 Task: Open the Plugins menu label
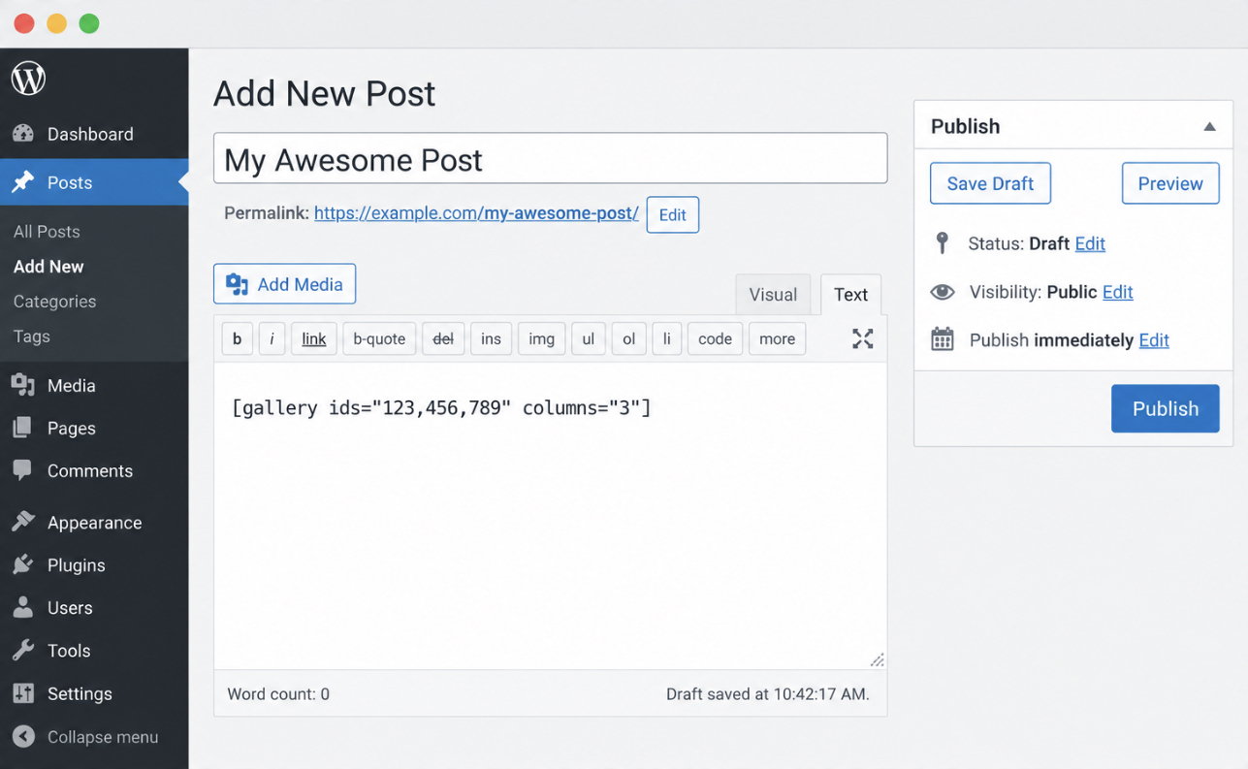click(77, 565)
